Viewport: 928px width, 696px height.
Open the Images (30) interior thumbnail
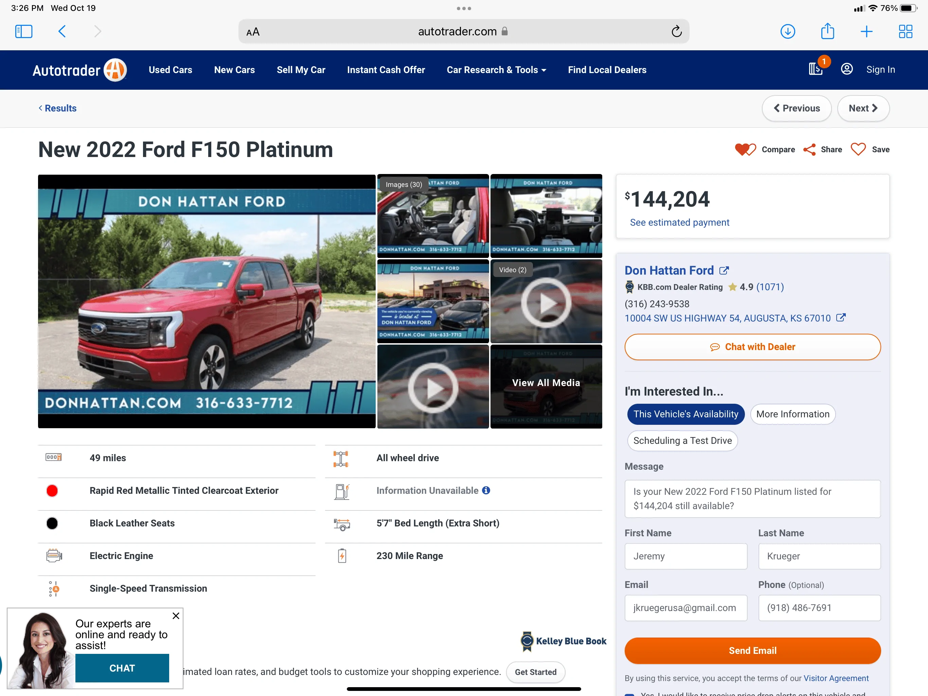433,216
